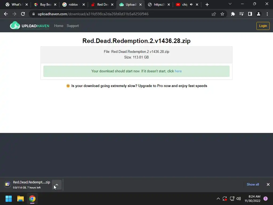Open the network tray icon
273x205 pixels.
[232, 199]
